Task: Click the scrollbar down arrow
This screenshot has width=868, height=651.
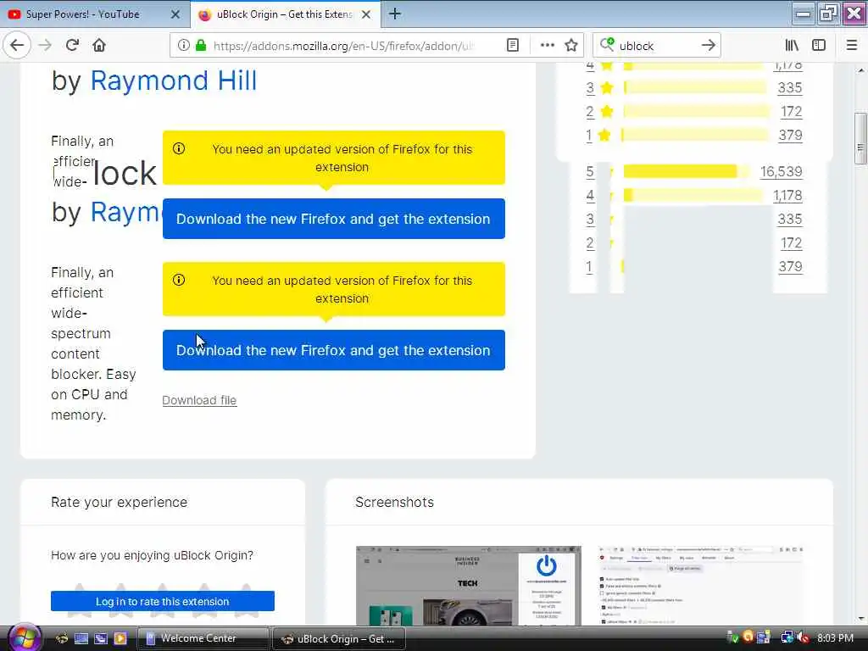Action: 861,619
